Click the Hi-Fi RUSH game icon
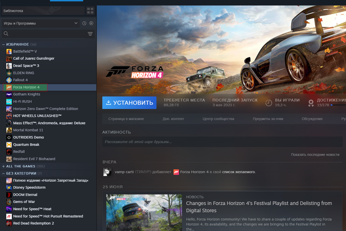The width and height of the screenshot is (346, 231). [x=9, y=101]
